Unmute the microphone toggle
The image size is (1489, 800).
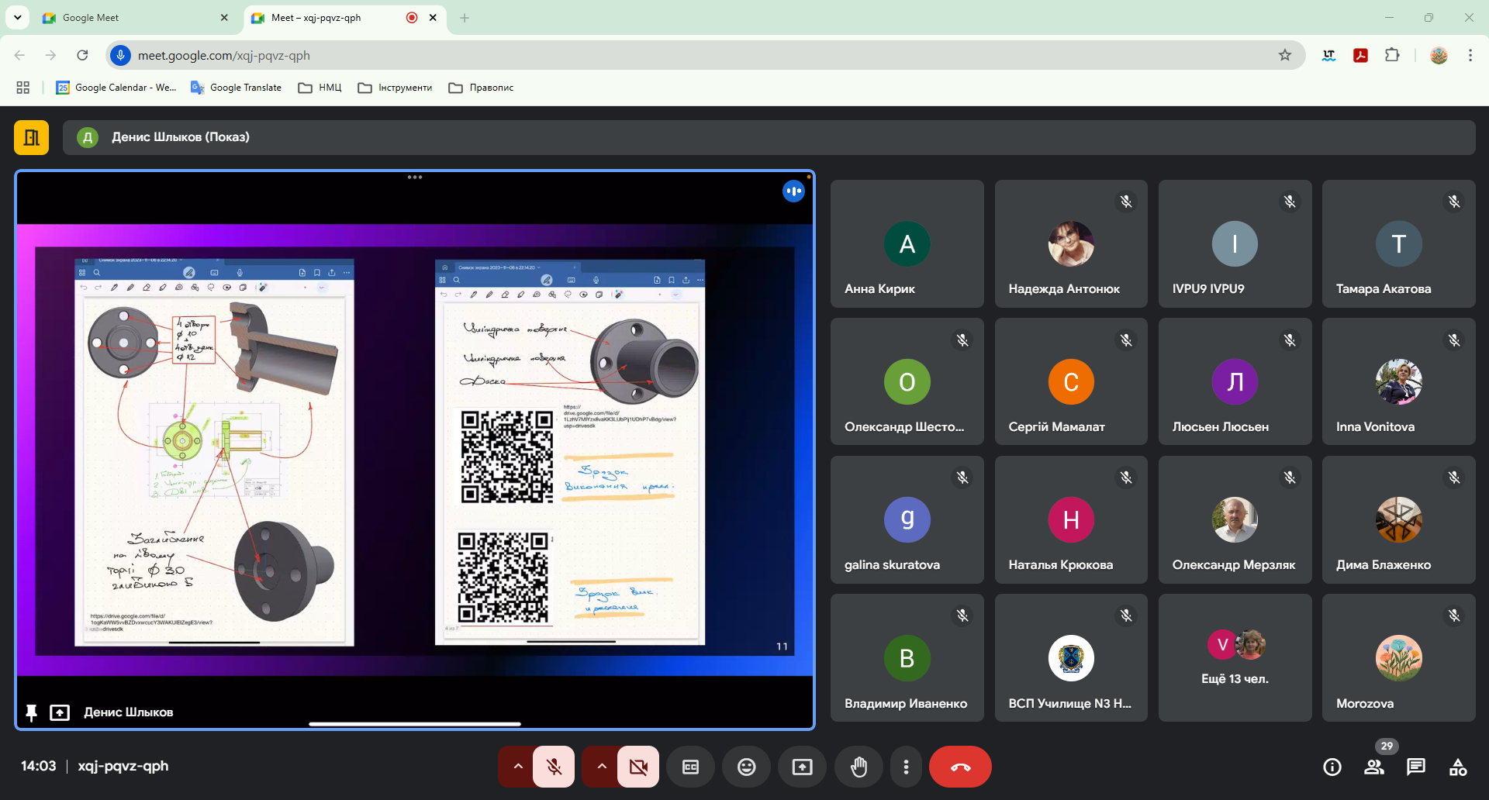pos(554,767)
